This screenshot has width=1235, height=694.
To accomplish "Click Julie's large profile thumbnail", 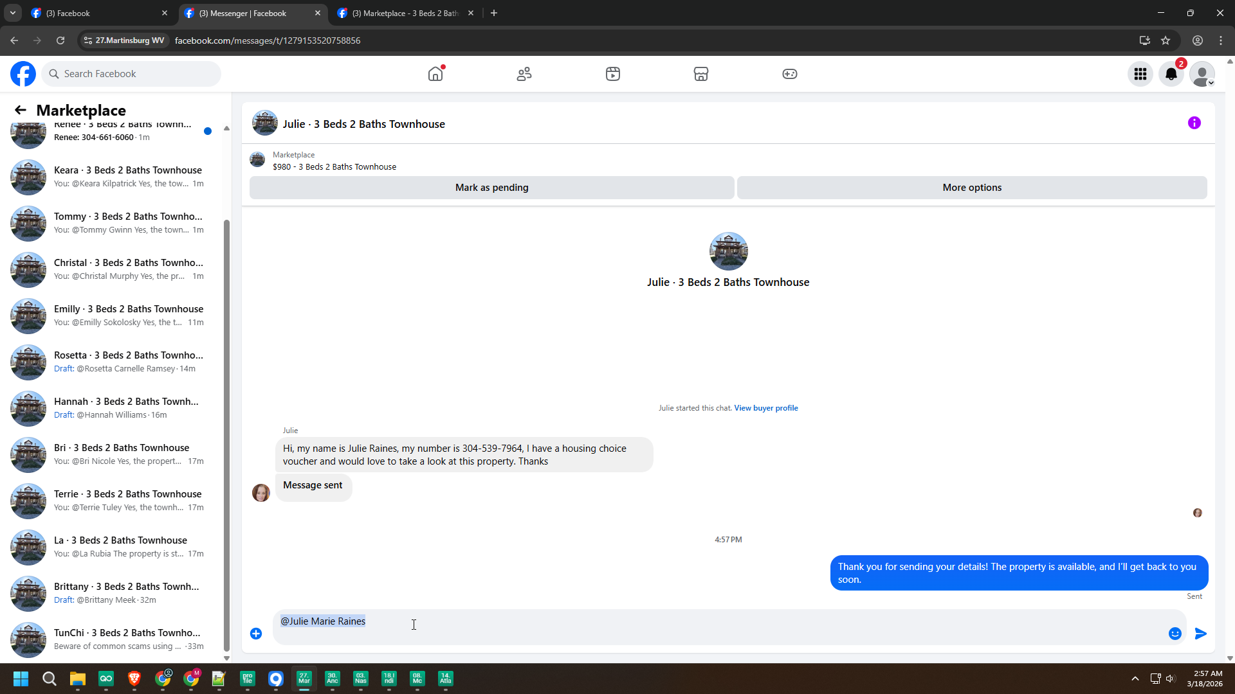I will [x=728, y=251].
